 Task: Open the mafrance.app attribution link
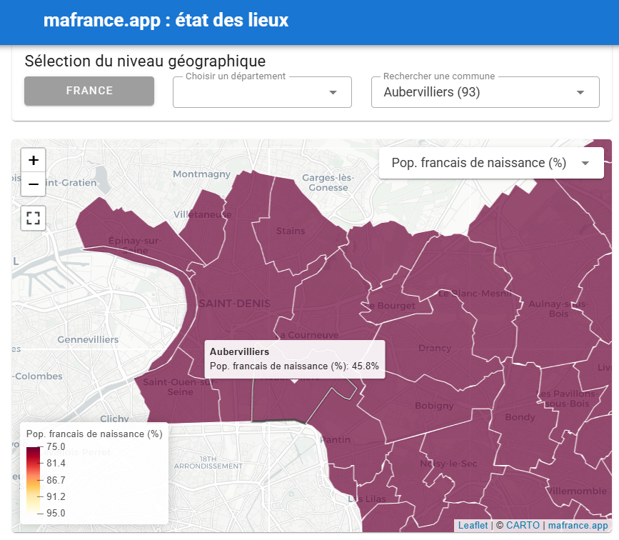[x=578, y=526]
